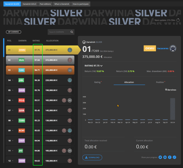
Task: Switch to DarwinIA GOLD tab
Action: click(29, 4)
